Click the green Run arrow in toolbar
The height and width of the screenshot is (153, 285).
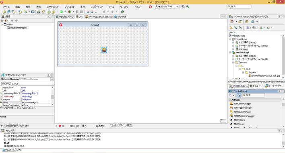point(61,12)
